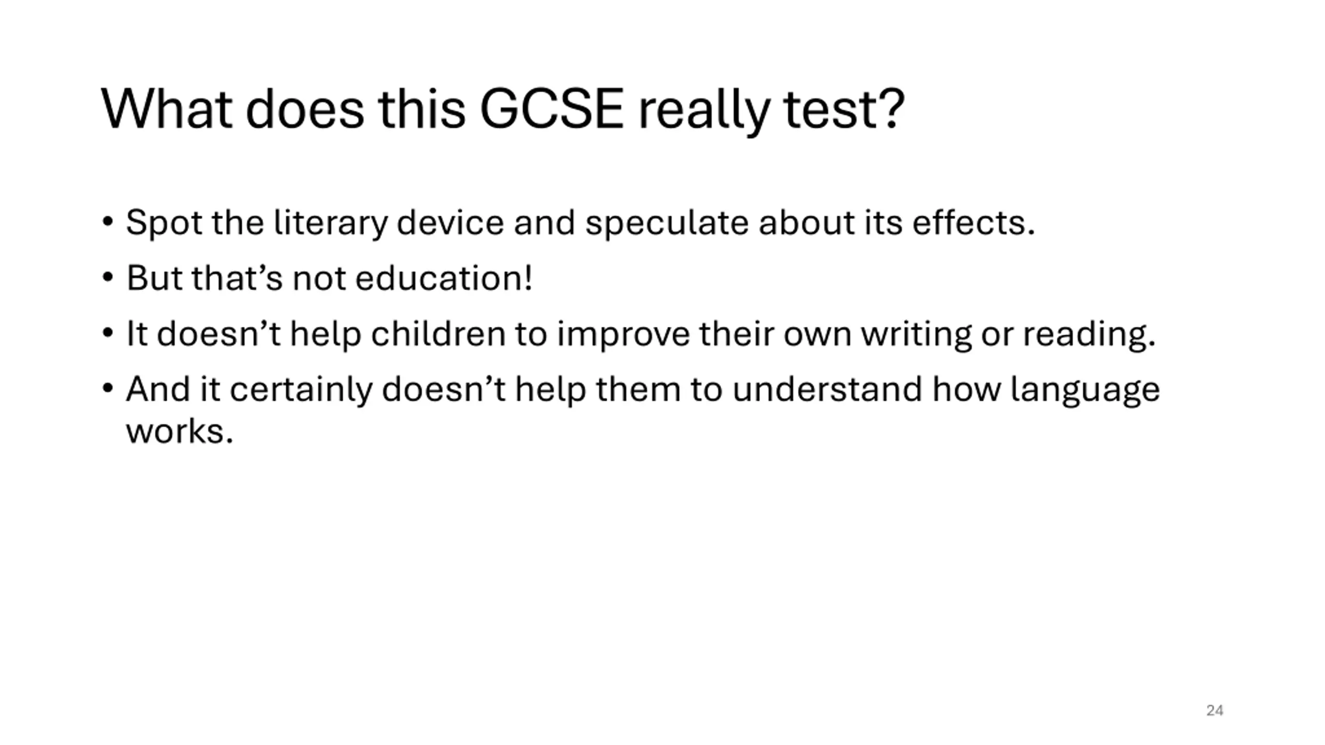Select the bullet "Spot the literary device" line
Viewport: 1325px width, 745px height.
tap(580, 223)
